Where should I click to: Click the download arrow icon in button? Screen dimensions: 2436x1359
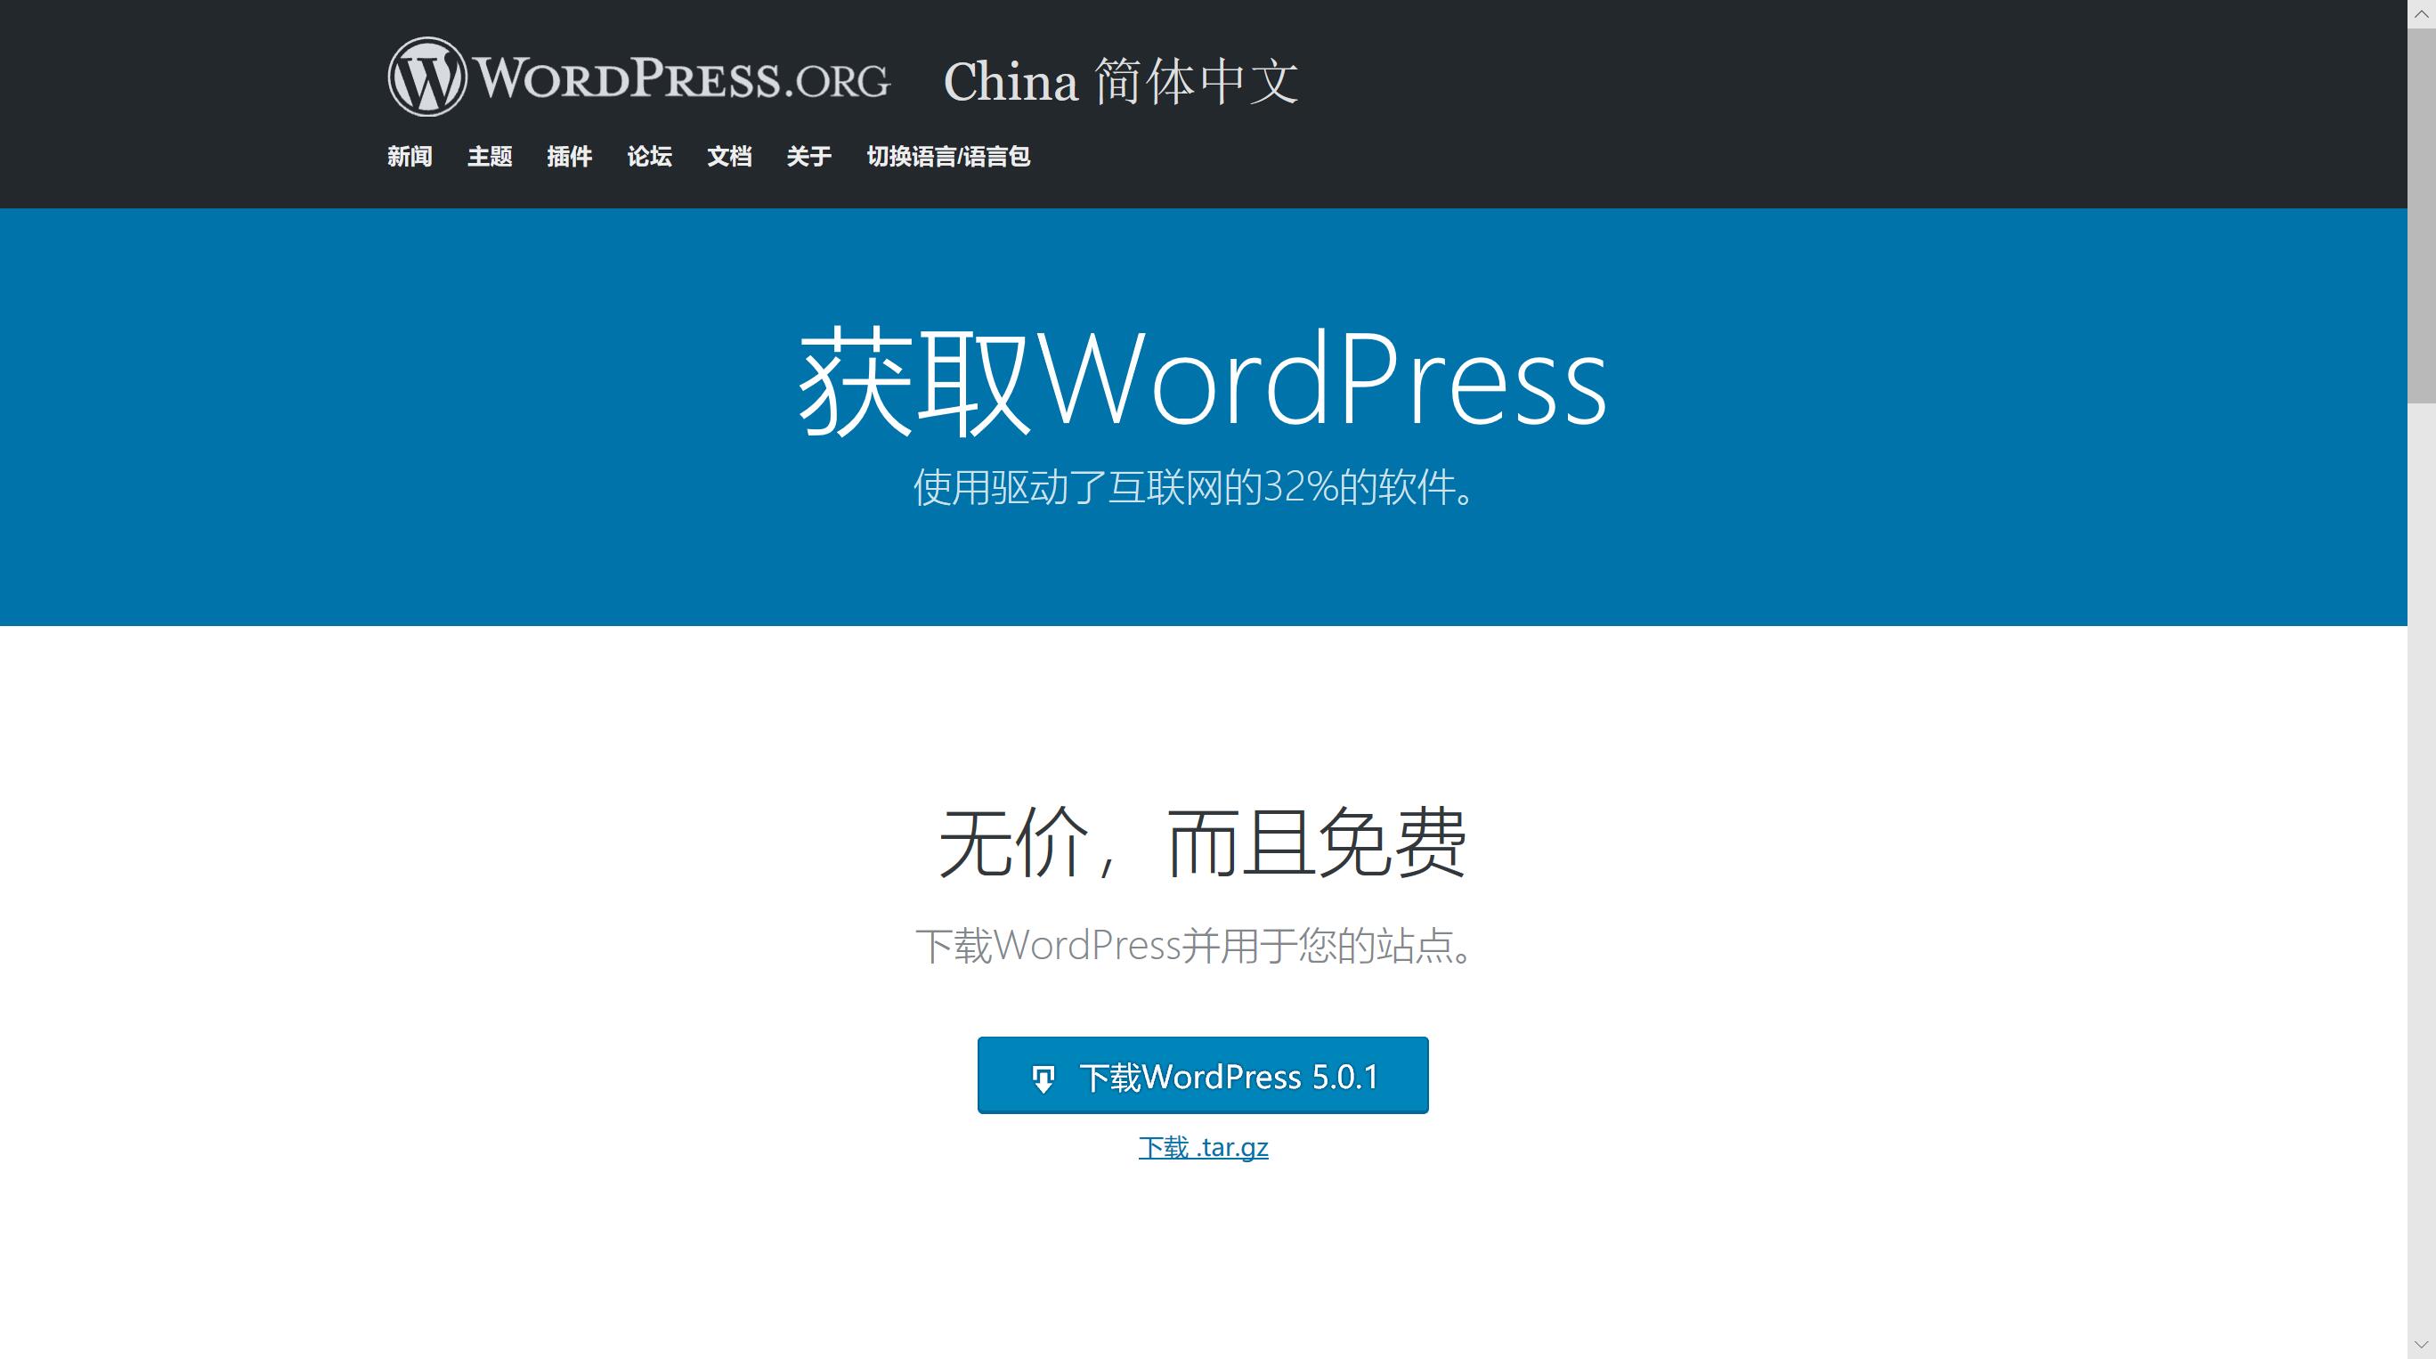click(1043, 1079)
